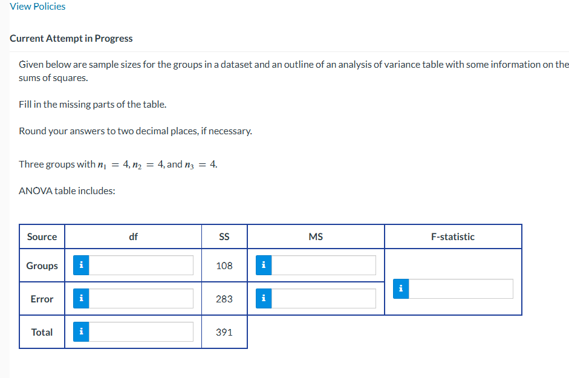Click the info icon beside F-statistic field
The image size is (569, 378).
coord(400,289)
